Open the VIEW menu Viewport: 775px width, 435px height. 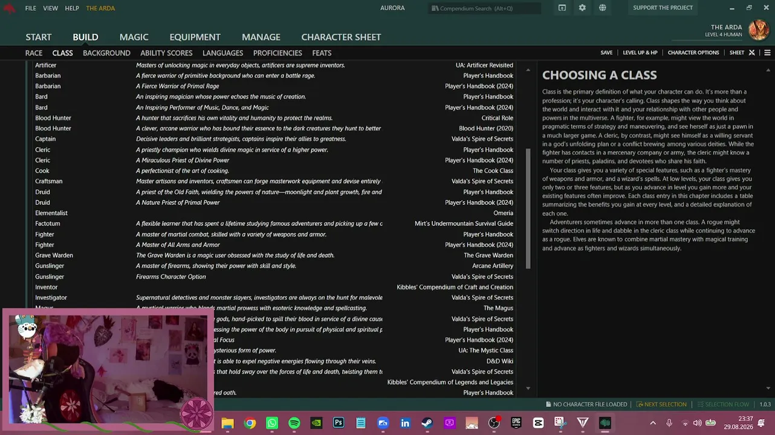pos(51,8)
